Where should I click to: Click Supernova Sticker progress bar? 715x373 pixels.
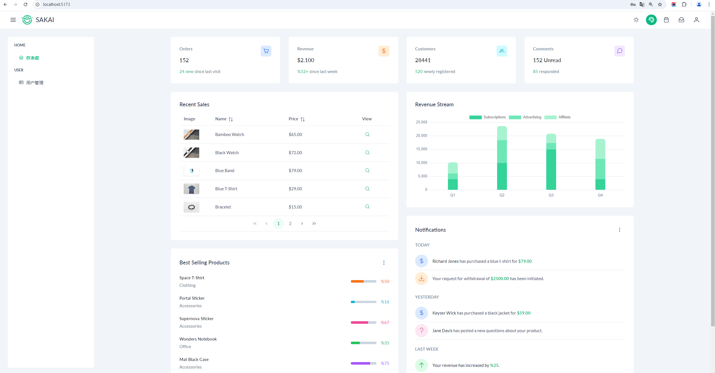click(363, 323)
